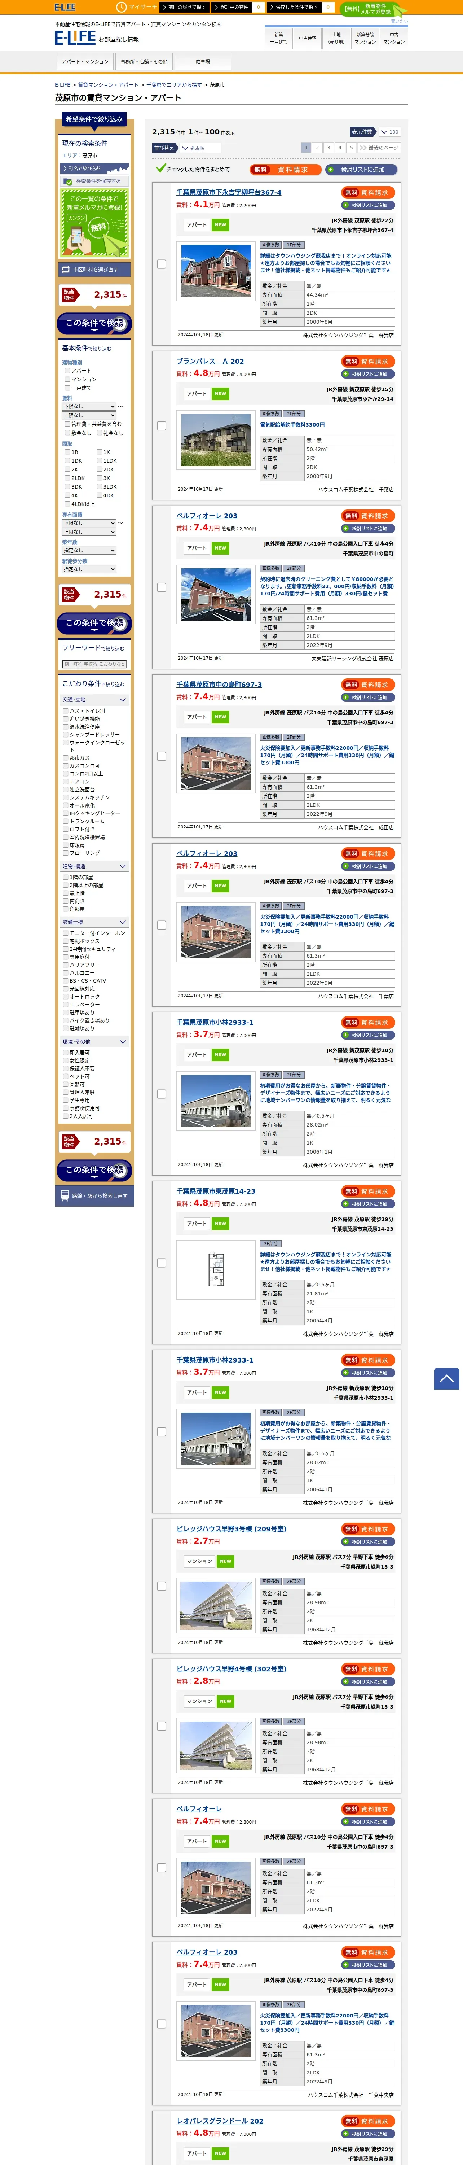The height and width of the screenshot is (2165, 463).
Task: Request materials for ビレッジハウス早野3号棟 (209号室)
Action: [369, 1529]
